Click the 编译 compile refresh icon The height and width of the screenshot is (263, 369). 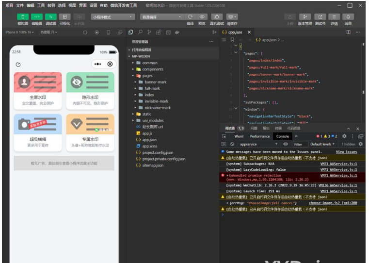(190, 16)
